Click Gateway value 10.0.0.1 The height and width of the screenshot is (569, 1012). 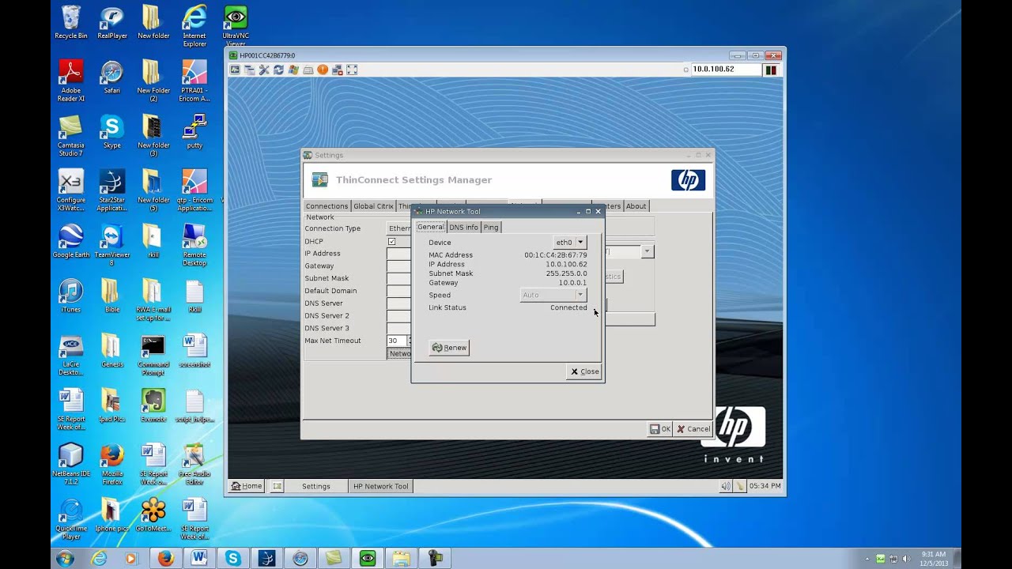(572, 283)
